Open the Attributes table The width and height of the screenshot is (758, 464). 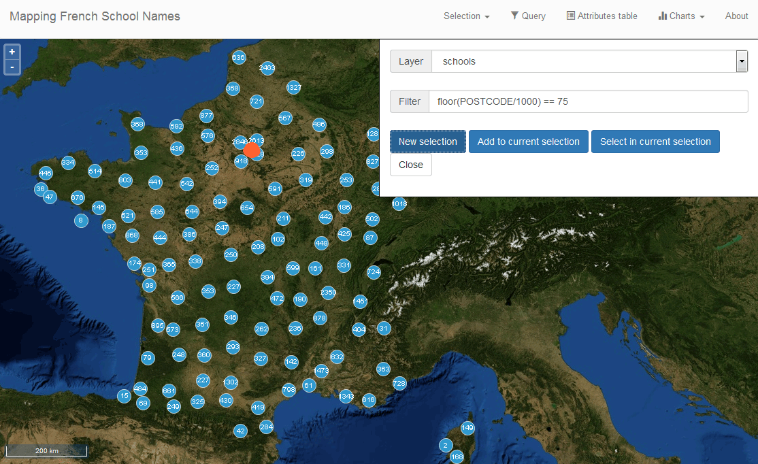(602, 16)
